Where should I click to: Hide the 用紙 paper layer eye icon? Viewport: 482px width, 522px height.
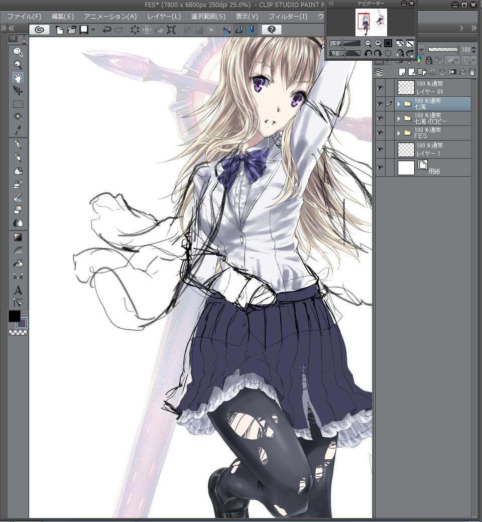[380, 168]
